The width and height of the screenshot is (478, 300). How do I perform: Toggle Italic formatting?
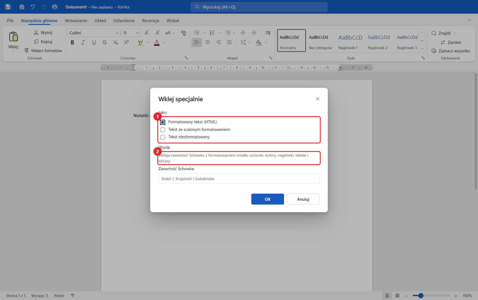point(83,42)
